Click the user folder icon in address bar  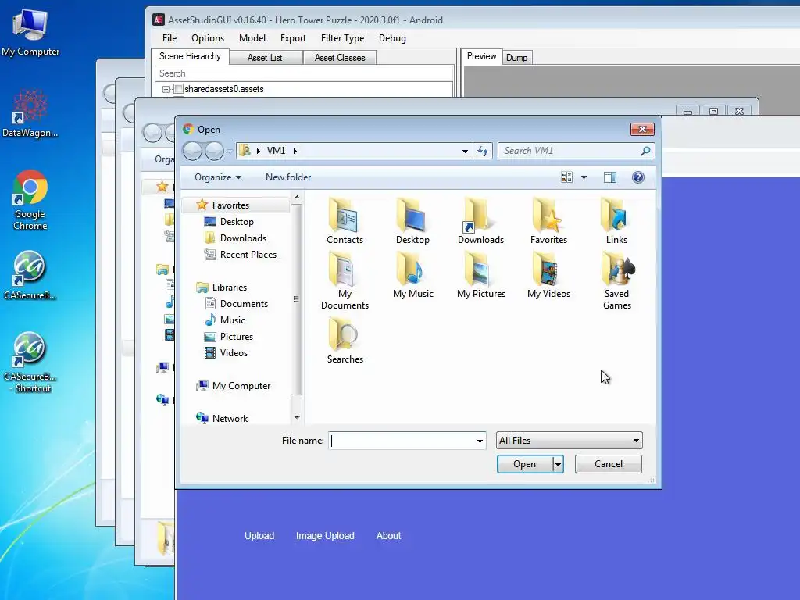click(x=245, y=151)
